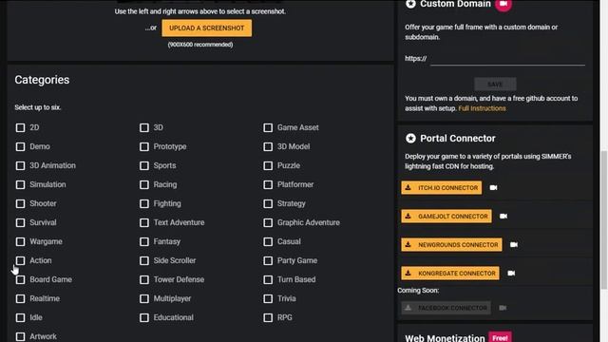Enable the Platformer category
Screen dimensions: 608x342
coord(268,184)
